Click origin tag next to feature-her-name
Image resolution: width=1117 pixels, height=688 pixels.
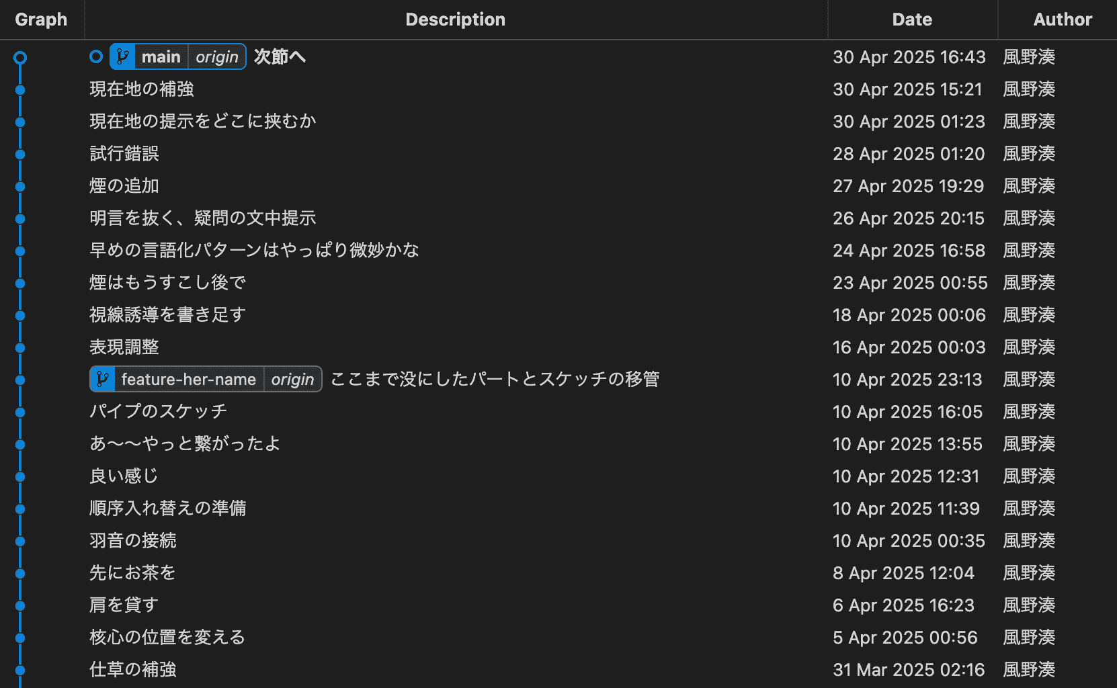pos(292,380)
